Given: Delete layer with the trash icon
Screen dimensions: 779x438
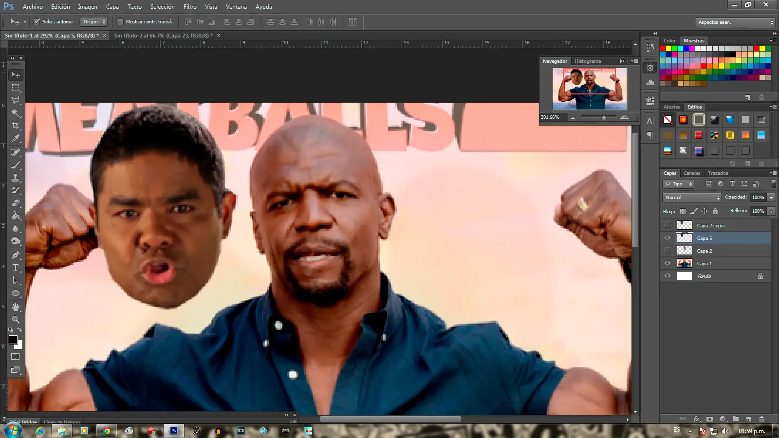Looking at the screenshot, I should click(x=762, y=419).
